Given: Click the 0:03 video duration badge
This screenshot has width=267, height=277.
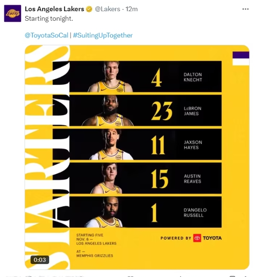Looking at the screenshot, I should 40,260.
